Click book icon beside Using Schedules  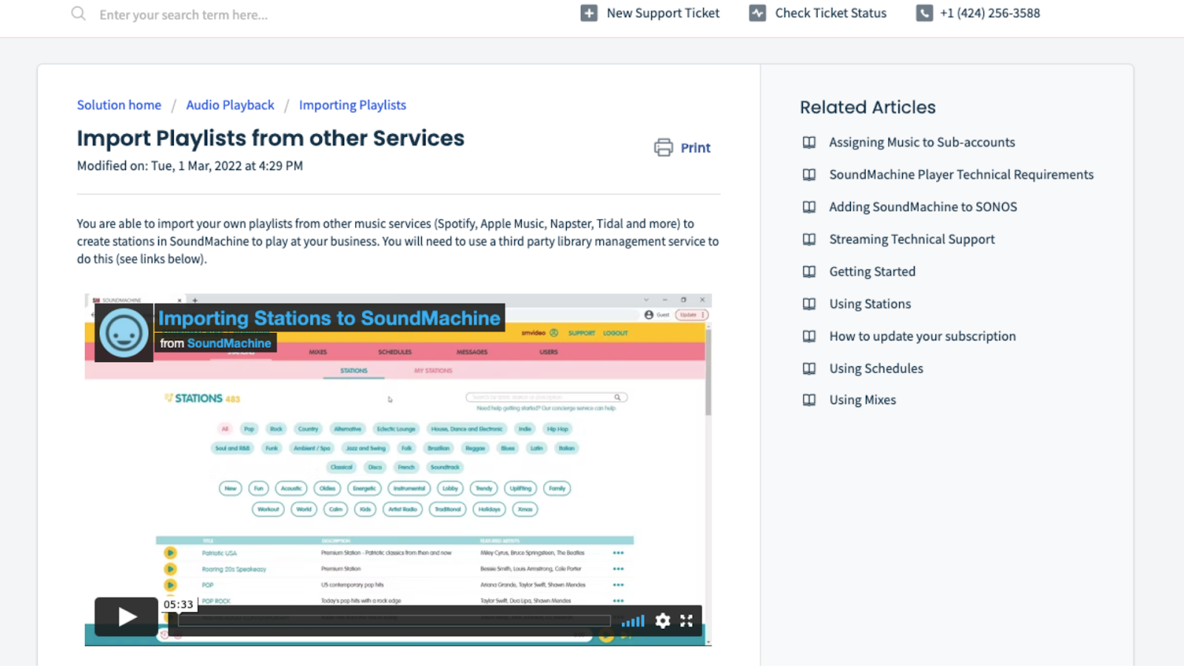810,369
